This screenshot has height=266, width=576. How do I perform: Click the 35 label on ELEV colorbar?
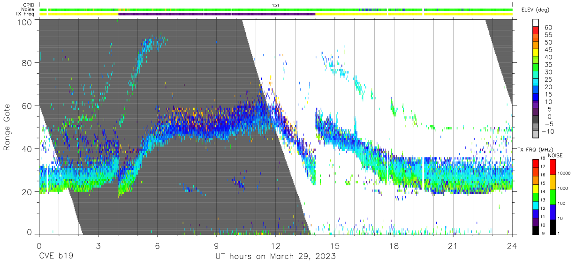pyautogui.click(x=548, y=65)
